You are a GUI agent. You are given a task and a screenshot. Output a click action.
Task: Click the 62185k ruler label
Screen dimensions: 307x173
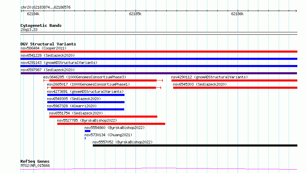135,14
